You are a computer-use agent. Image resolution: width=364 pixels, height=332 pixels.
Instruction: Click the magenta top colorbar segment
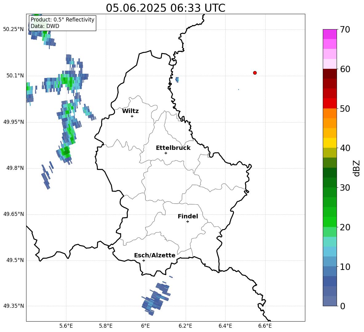tap(330, 34)
